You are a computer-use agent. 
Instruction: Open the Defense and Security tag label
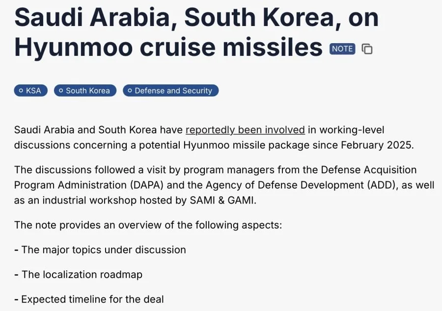173,91
